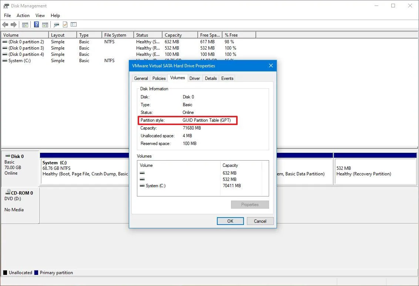The height and width of the screenshot is (286, 419).
Task: Click the disk properties toolbar icon
Action: pyautogui.click(x=56, y=24)
